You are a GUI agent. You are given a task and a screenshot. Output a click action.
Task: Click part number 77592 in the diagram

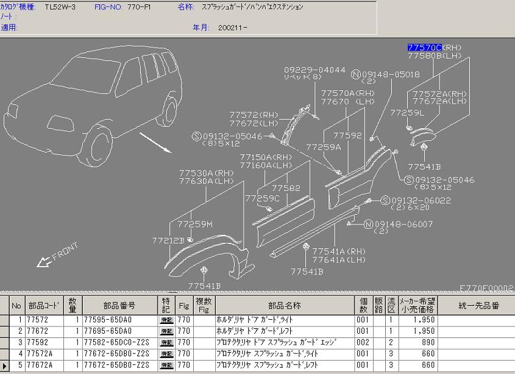pyautogui.click(x=349, y=137)
